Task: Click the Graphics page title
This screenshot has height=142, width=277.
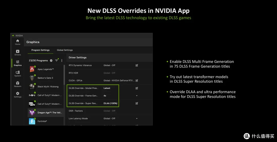Action: click(x=33, y=42)
